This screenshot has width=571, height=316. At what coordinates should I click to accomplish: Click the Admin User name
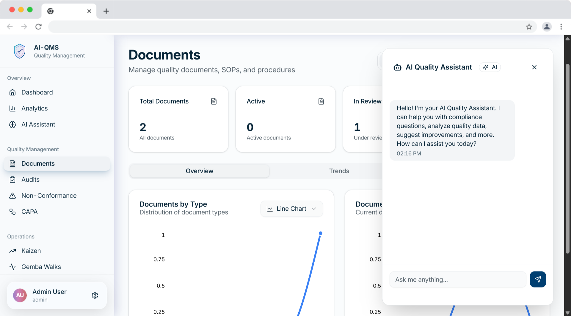[x=49, y=292]
